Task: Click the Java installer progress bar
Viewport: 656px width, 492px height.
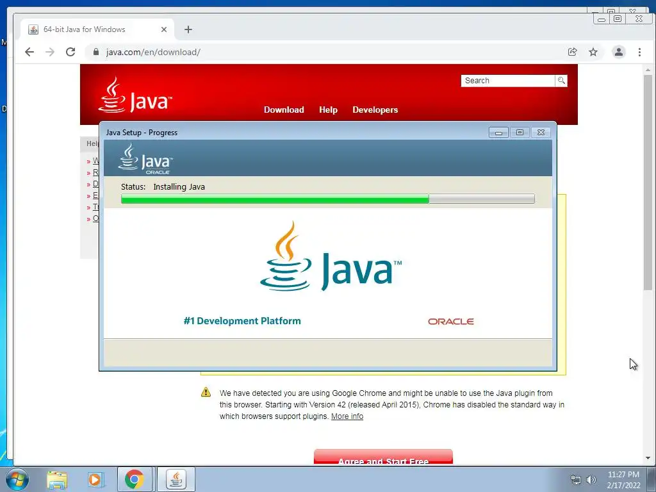Action: coord(327,199)
